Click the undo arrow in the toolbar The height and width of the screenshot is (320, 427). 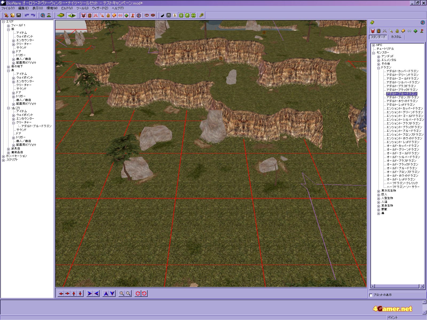coord(27,15)
